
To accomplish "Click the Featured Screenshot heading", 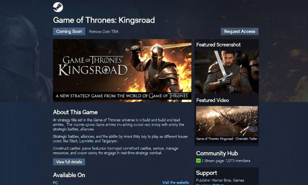I will [x=218, y=44].
